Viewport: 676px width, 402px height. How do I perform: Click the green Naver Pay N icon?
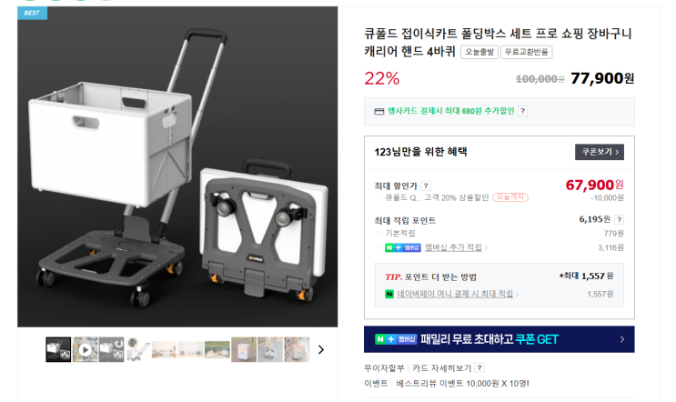pyautogui.click(x=389, y=294)
